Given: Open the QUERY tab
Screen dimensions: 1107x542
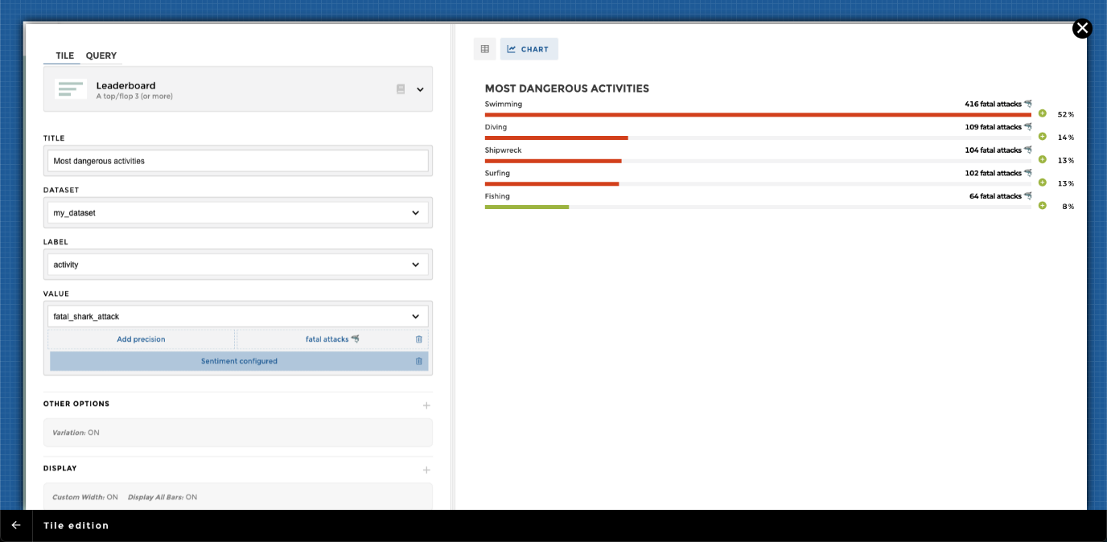Looking at the screenshot, I should click(101, 55).
